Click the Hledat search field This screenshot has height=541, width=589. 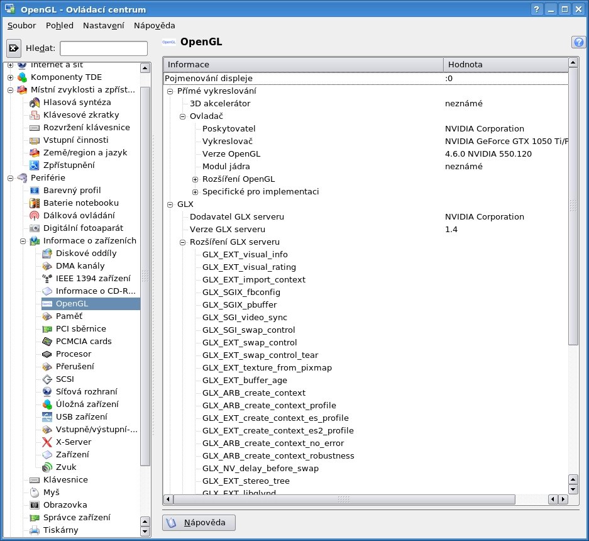tap(104, 48)
